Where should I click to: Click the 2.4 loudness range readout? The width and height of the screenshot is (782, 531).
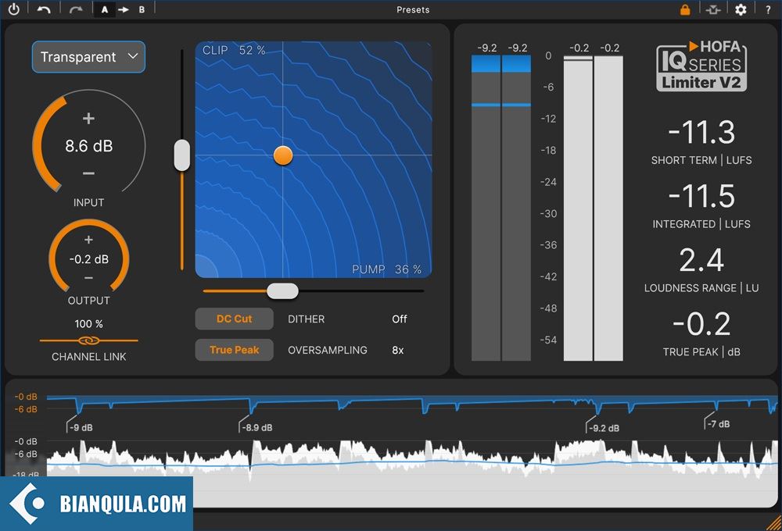point(701,260)
